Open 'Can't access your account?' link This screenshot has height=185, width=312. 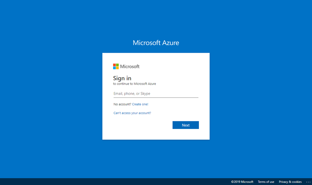132,113
